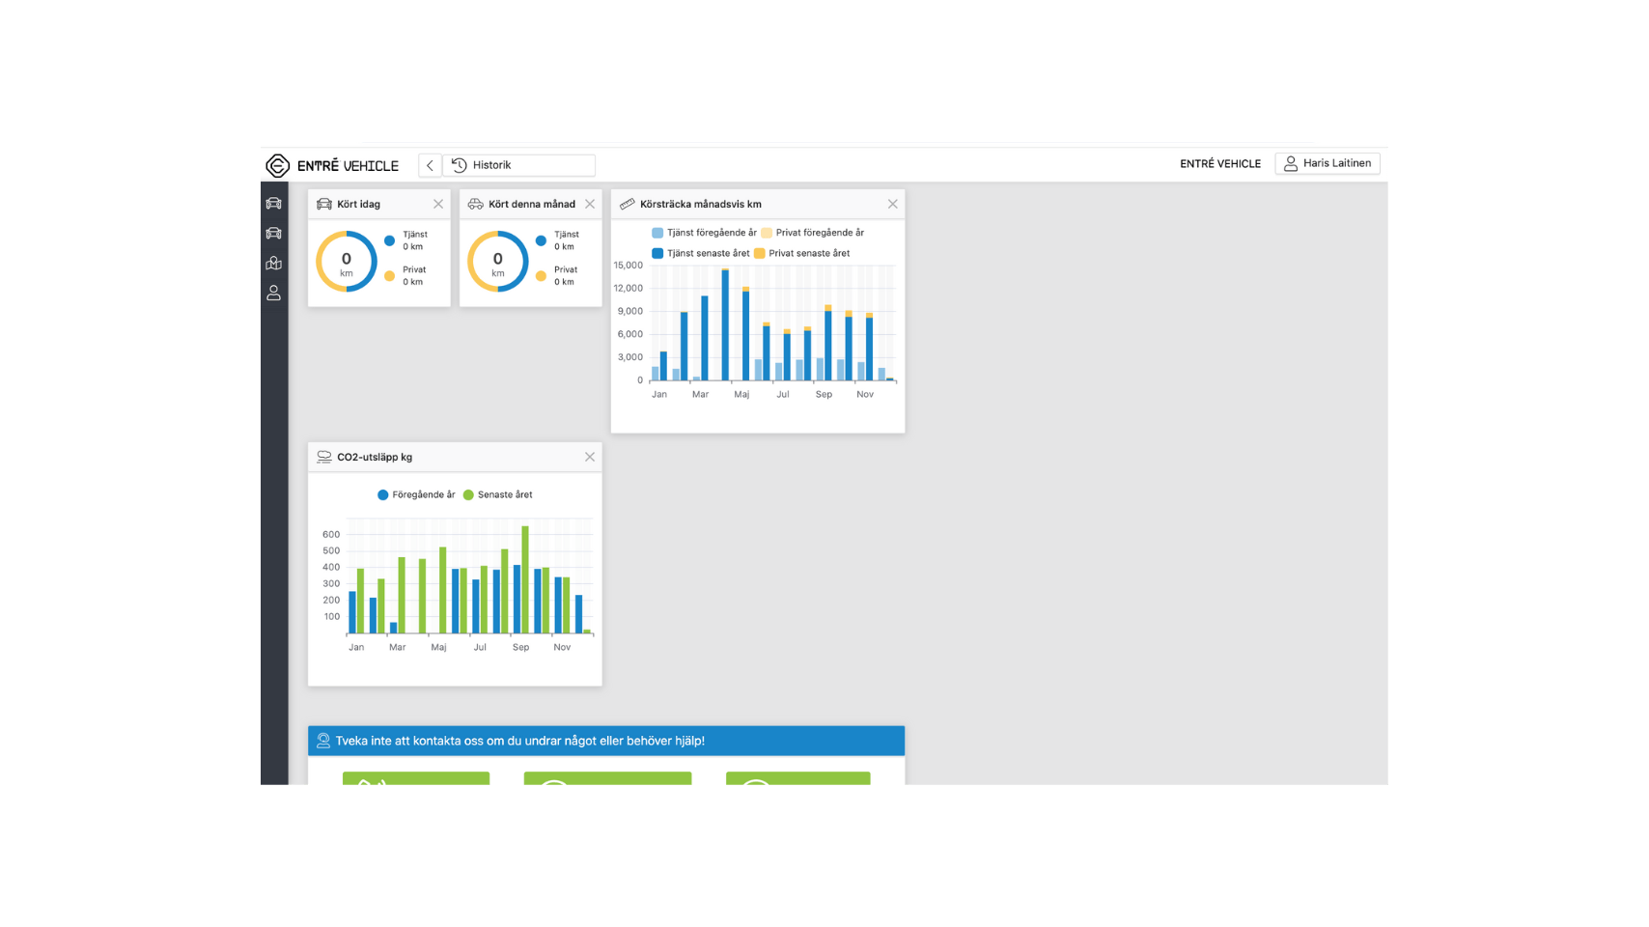
Task: Click the blue contact help banner
Action: coord(605,741)
